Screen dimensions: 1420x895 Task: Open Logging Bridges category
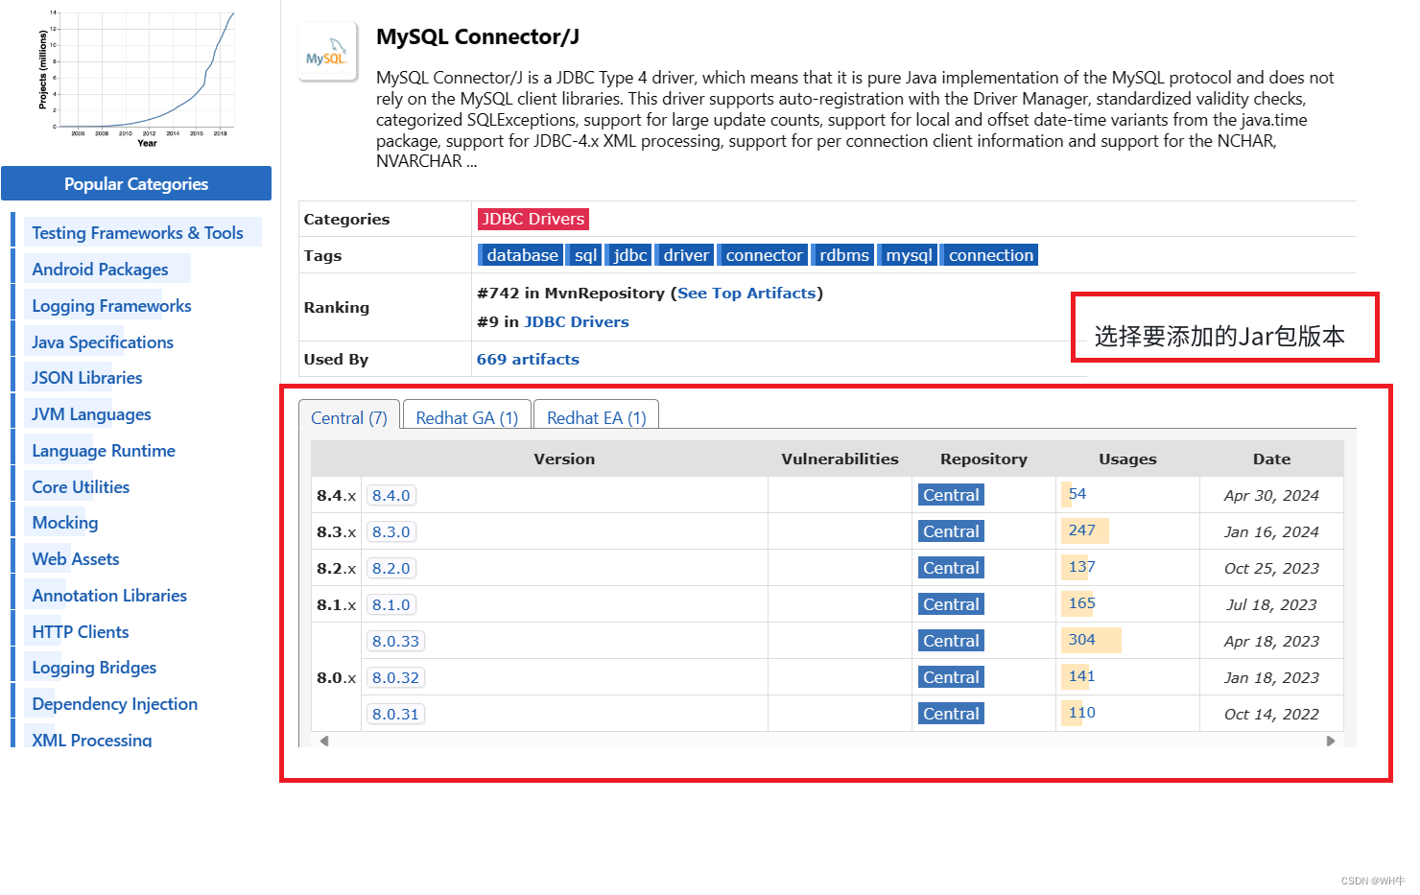tap(94, 668)
